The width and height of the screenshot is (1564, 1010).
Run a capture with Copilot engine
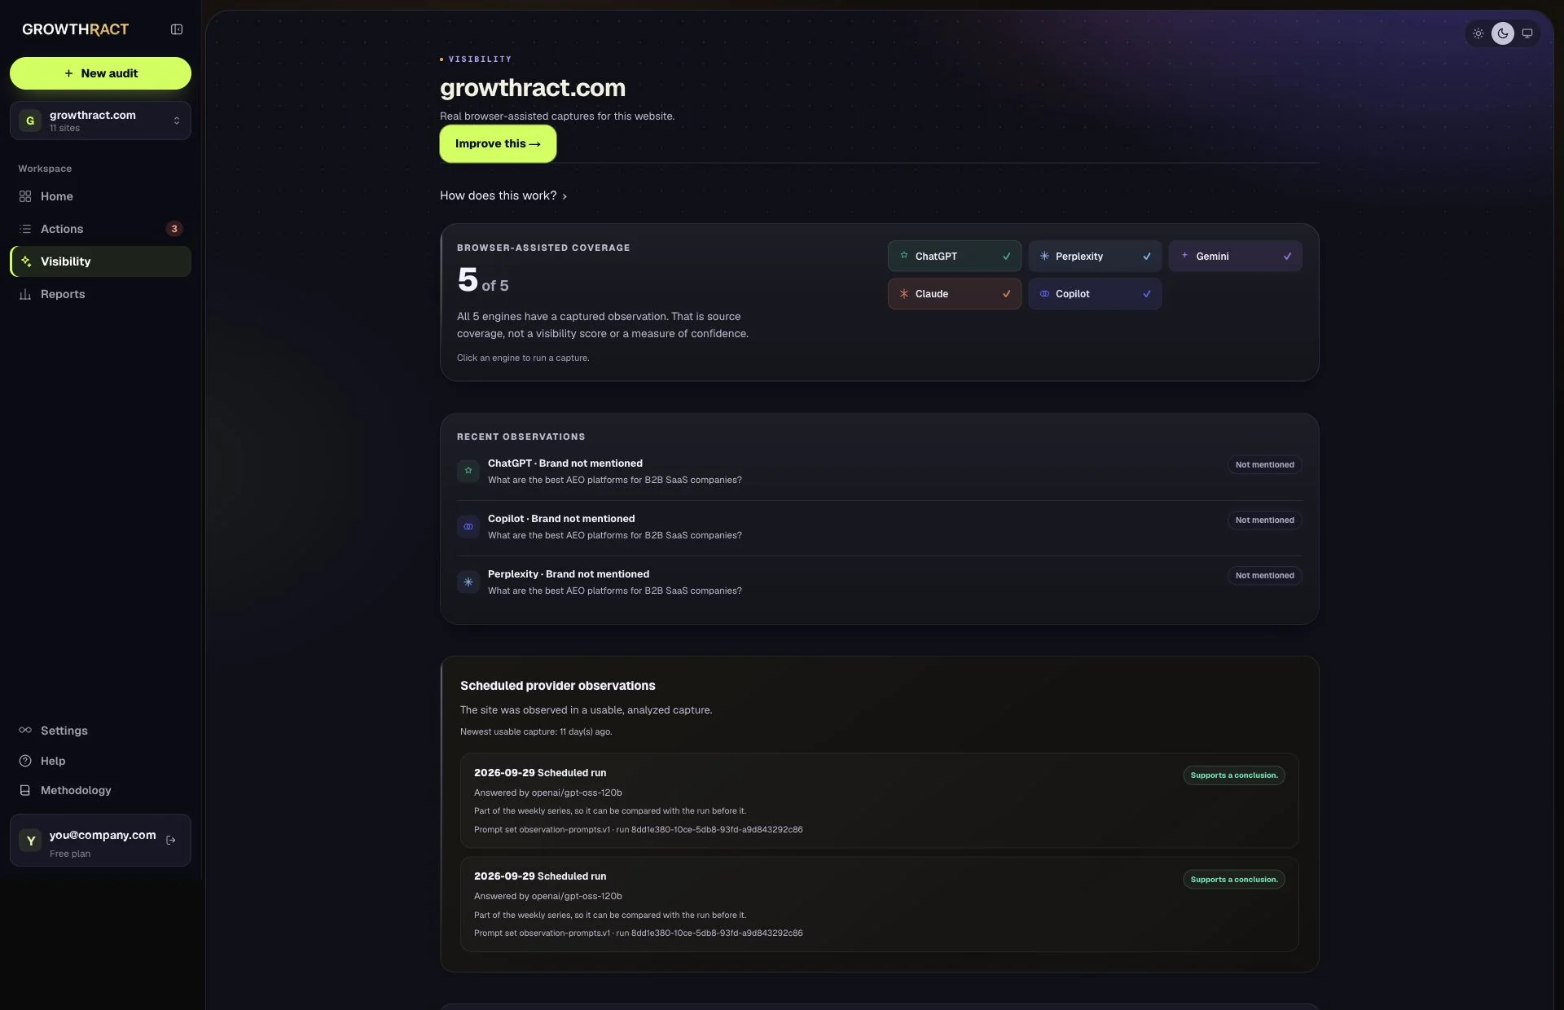click(x=1094, y=294)
